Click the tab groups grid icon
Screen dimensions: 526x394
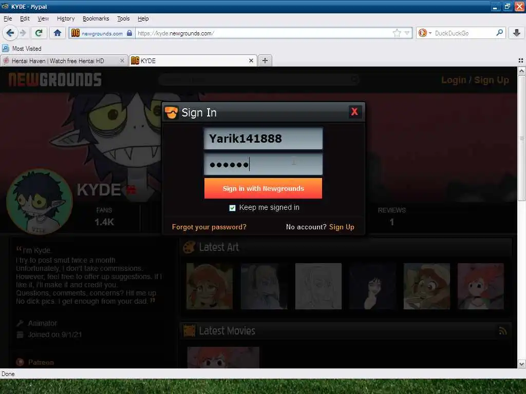(x=521, y=61)
